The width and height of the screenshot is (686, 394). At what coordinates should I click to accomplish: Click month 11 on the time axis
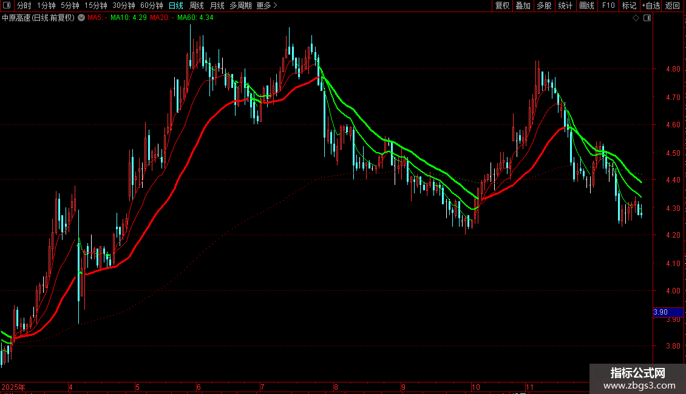(530, 387)
